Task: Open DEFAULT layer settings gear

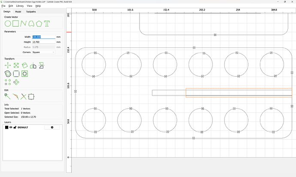Action: click(52, 127)
